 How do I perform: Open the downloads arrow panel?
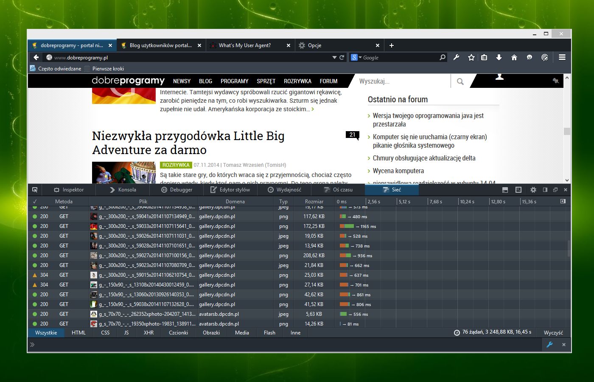click(x=499, y=57)
